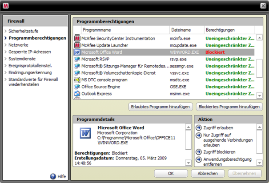This screenshot has height=183, width=269.
Task: Sort by Berechtigungen column header
Action: (x=229, y=30)
